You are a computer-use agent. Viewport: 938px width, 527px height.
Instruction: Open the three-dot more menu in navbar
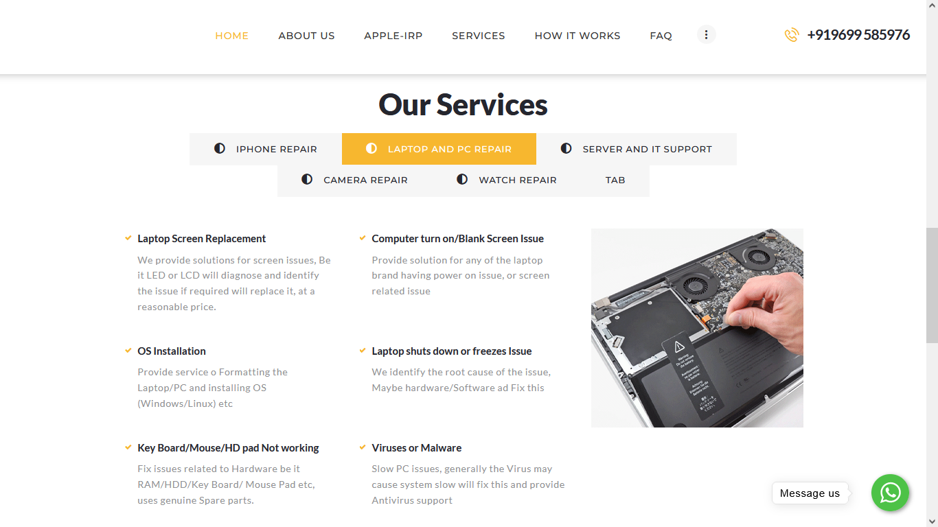click(706, 34)
